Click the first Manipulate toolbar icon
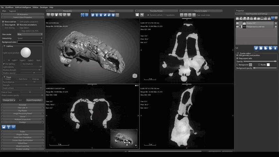279x157 pixels. [48, 15]
